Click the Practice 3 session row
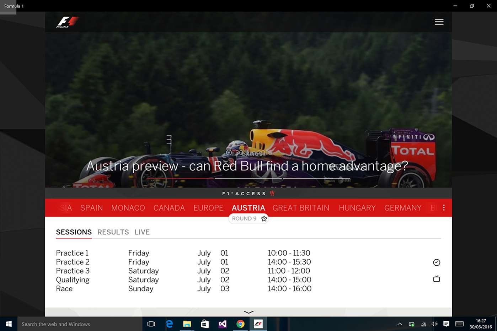Screen dimensions: 497x331 (184, 271)
